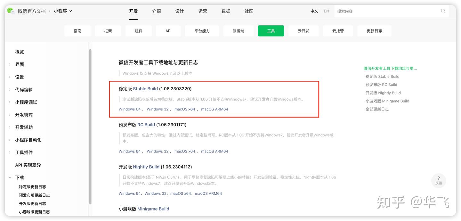Switch to the 运营 top tab
The image size is (461, 221).
203,11
